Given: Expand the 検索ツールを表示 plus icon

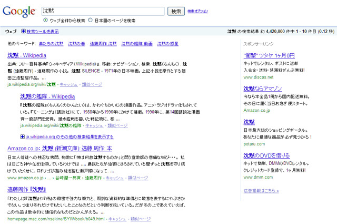Looking at the screenshot, I should click(x=23, y=31).
